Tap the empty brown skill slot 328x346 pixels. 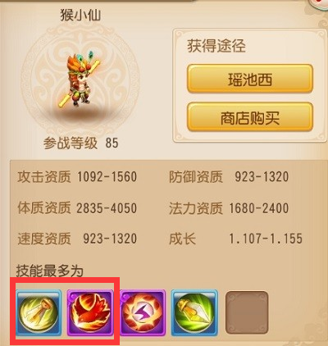click(247, 312)
